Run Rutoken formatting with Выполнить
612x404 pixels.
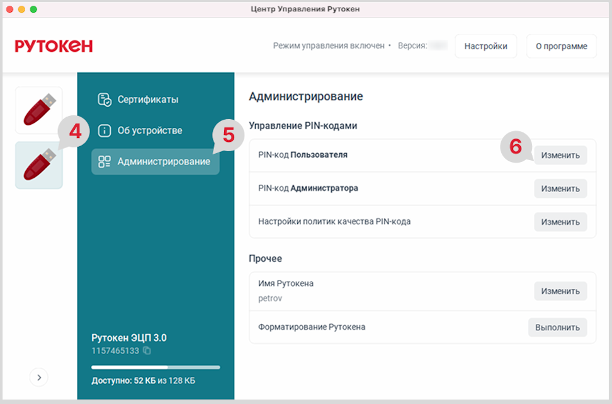tap(557, 328)
